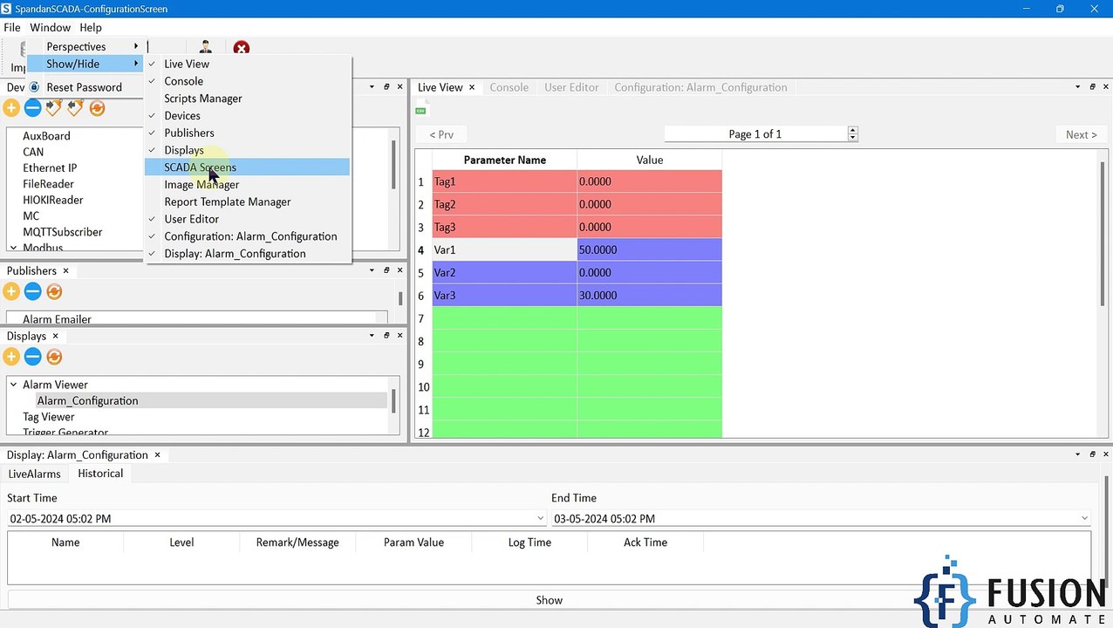This screenshot has height=628, width=1113.
Task: Enable Image Manager in Show/Hide menu
Action: pyautogui.click(x=248, y=185)
